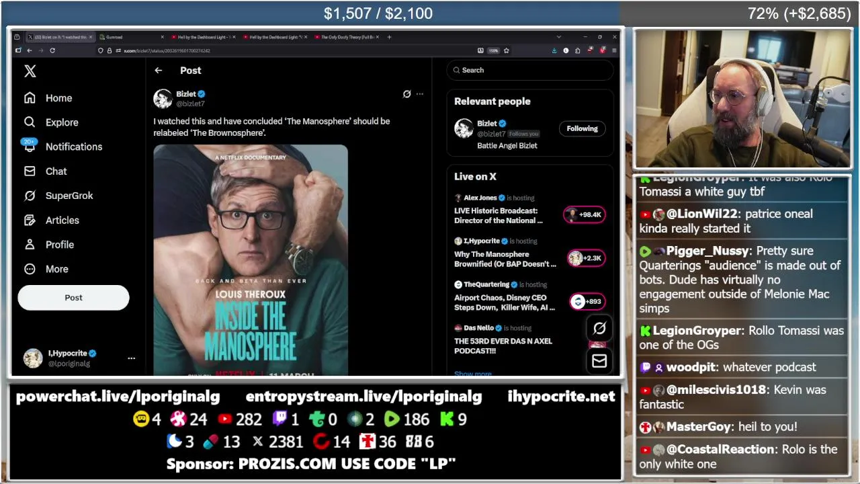Close the Gumroad tab
This screenshot has width=860, height=484.
tap(162, 37)
